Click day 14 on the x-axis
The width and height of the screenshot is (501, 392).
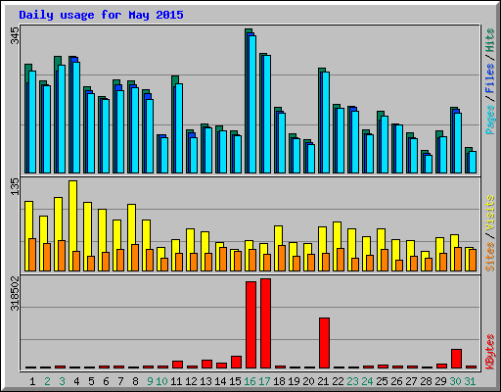coord(220,381)
